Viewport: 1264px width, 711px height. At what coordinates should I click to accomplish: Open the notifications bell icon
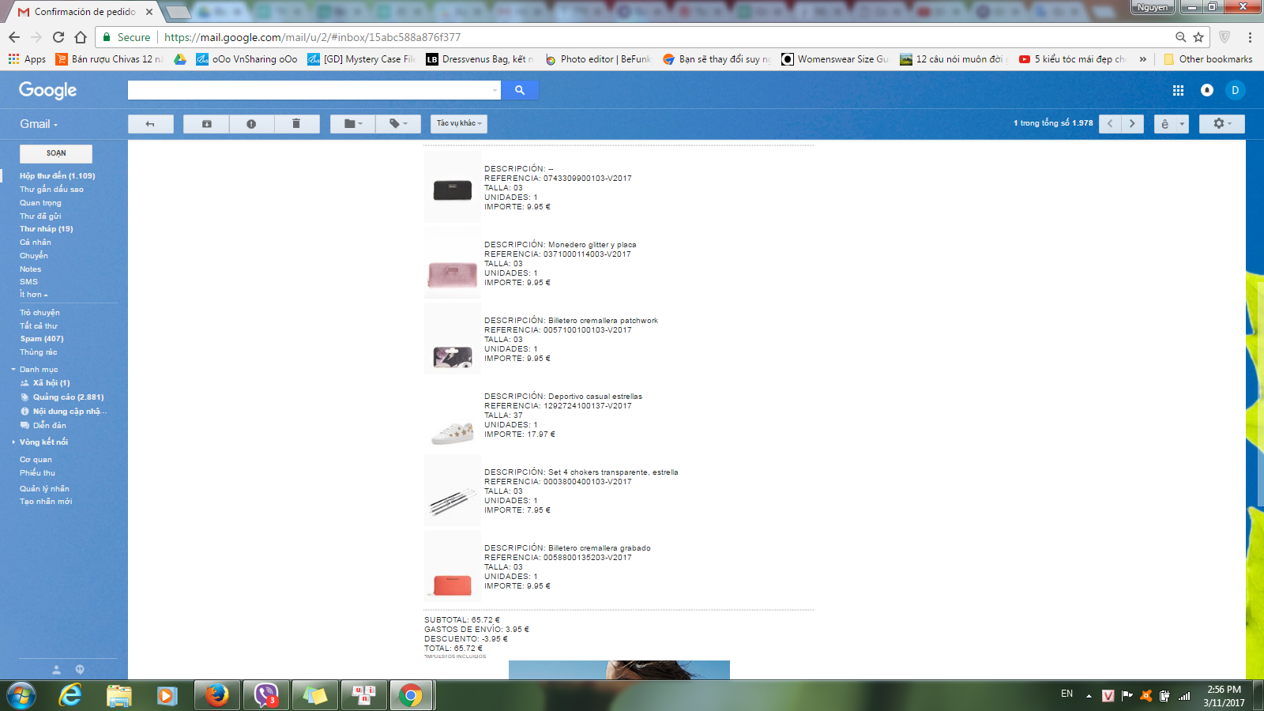pos(1206,90)
